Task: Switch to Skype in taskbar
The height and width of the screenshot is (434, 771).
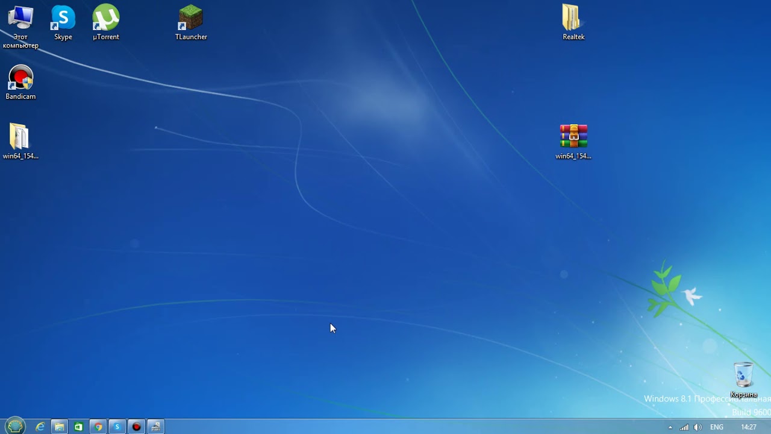Action: tap(117, 427)
